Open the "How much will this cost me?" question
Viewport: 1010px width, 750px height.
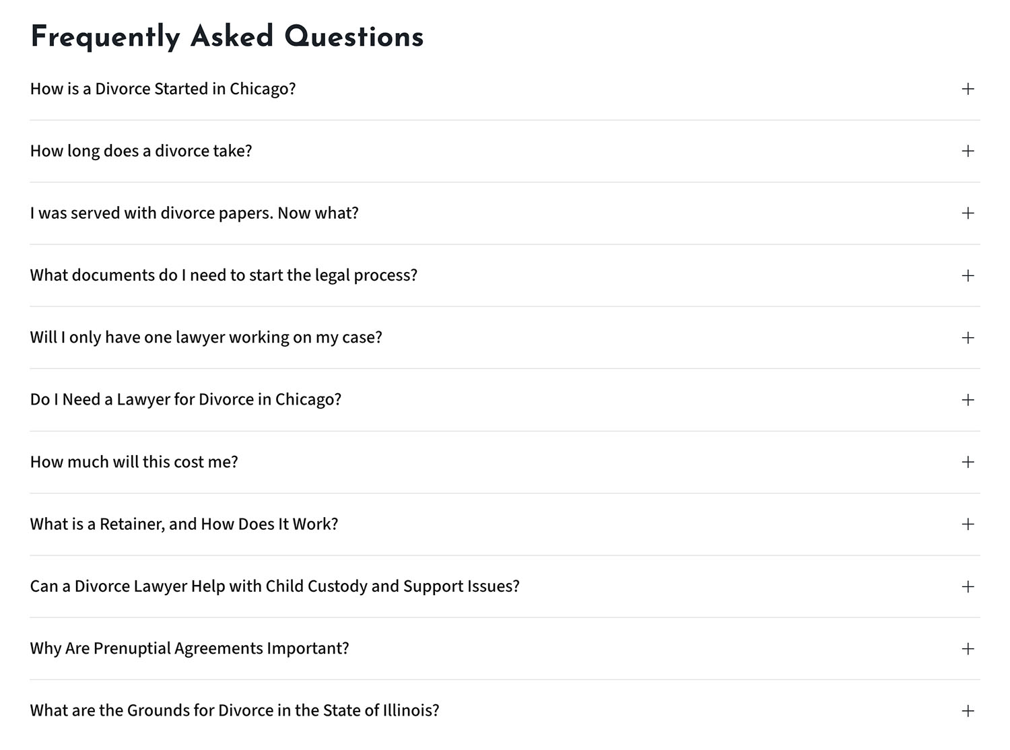[134, 462]
